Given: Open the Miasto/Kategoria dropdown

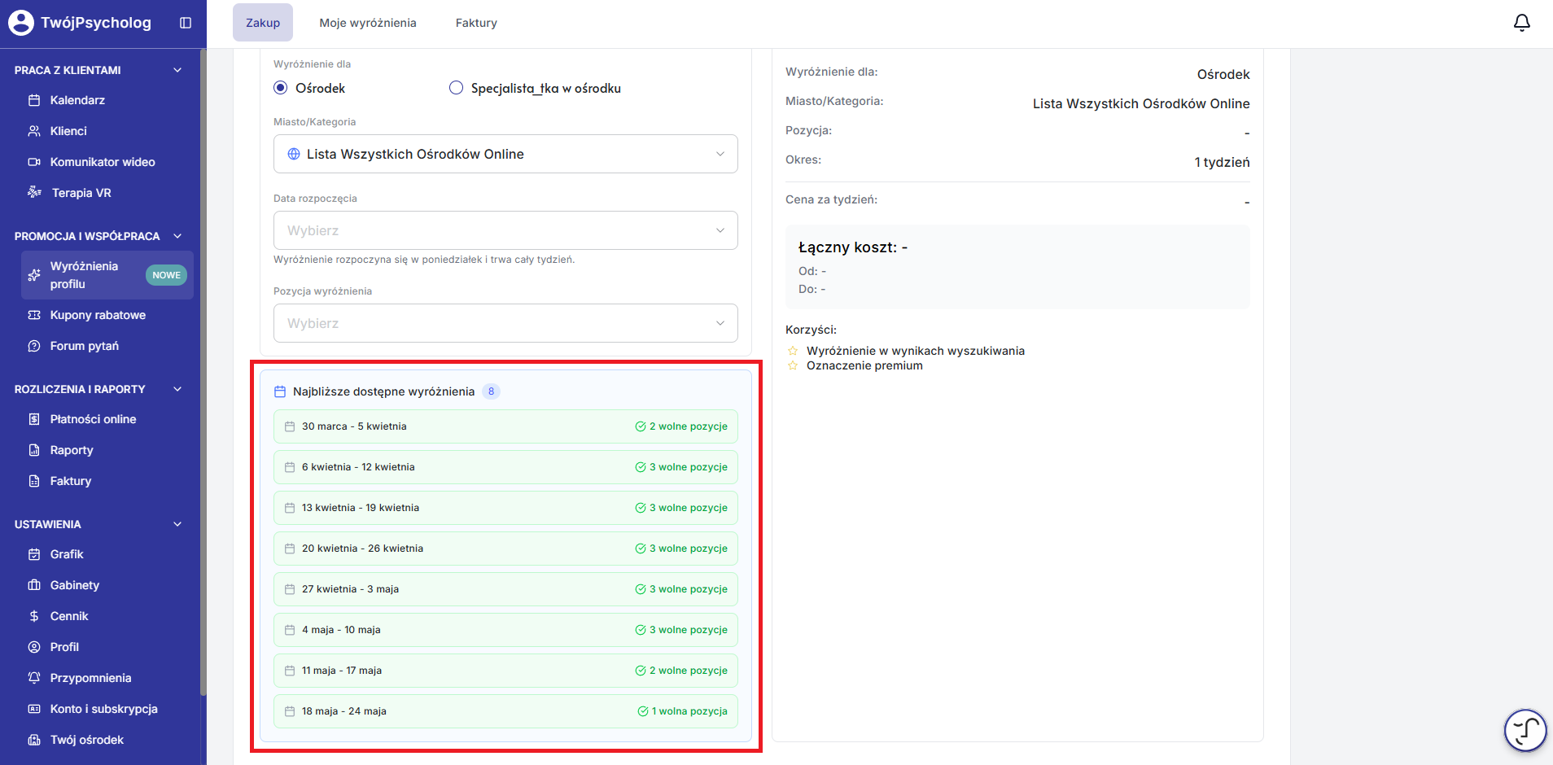Looking at the screenshot, I should (x=505, y=154).
